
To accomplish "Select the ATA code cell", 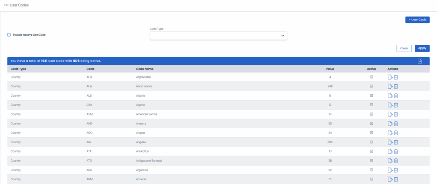I will point(90,151).
